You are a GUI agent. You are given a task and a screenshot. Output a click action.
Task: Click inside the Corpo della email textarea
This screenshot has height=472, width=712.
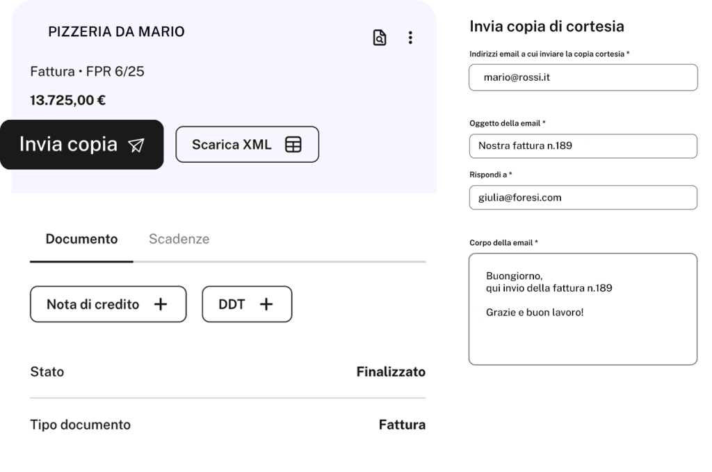tap(583, 309)
